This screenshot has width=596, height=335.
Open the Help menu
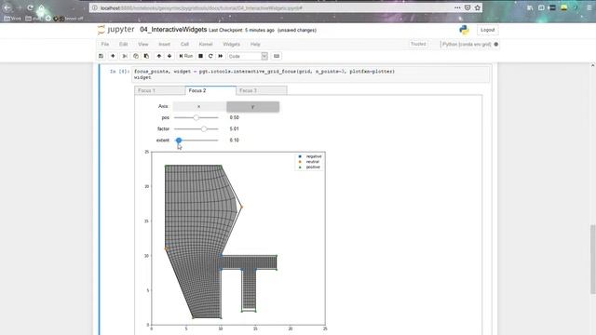pos(255,44)
